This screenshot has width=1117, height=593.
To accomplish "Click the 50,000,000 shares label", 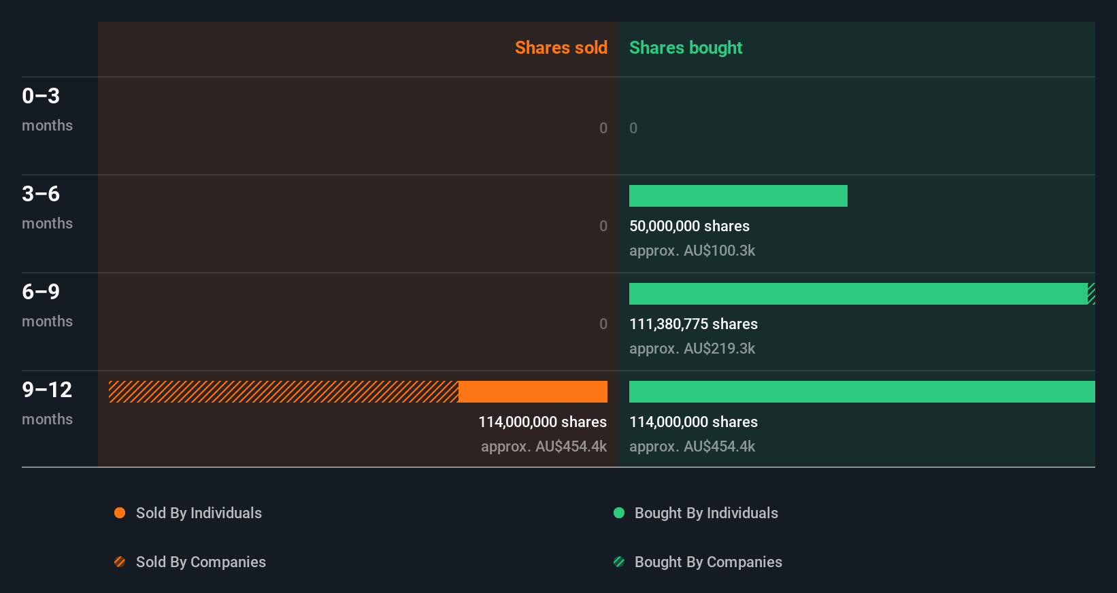I will pyautogui.click(x=689, y=226).
